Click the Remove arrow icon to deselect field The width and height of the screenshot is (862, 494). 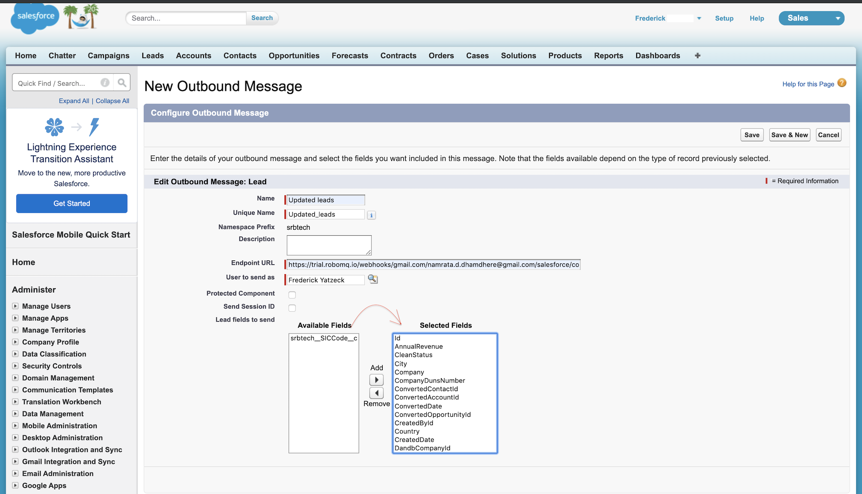tap(377, 393)
